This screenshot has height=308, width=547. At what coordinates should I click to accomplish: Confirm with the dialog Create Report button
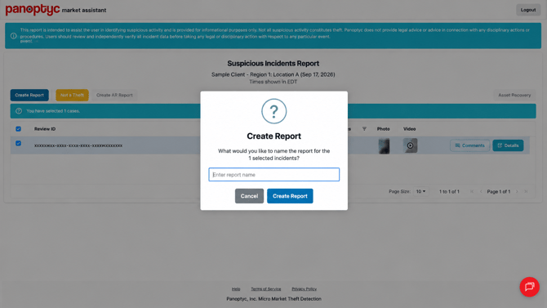(290, 196)
